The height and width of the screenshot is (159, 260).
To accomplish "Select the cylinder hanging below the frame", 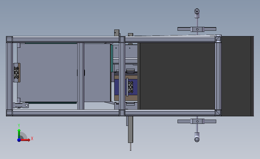I will tap(130, 129).
